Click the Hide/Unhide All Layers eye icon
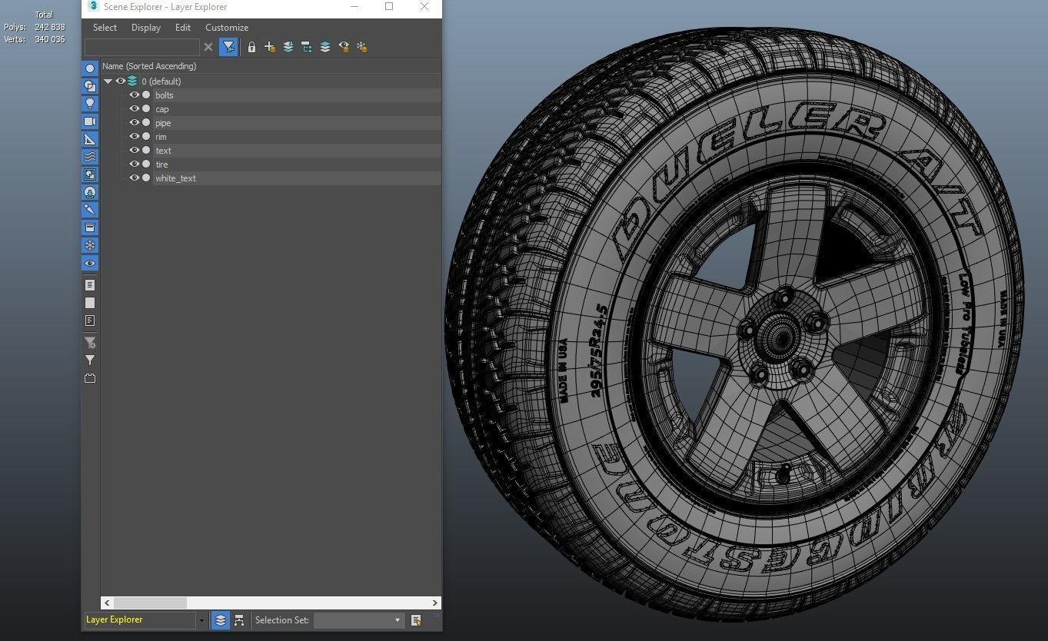 click(344, 47)
